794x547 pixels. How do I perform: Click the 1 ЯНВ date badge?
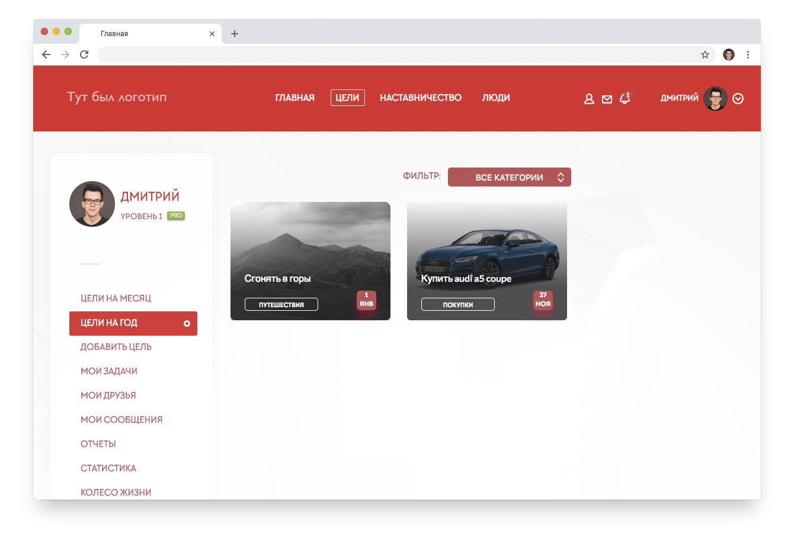point(366,300)
